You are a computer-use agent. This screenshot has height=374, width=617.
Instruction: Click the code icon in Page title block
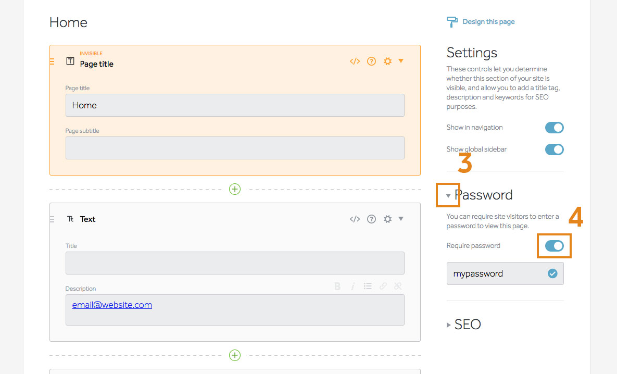click(355, 61)
